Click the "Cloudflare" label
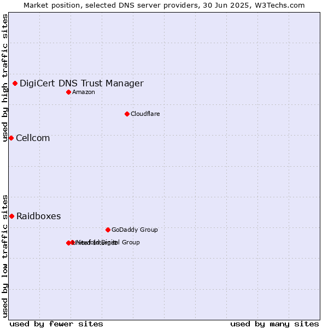The image size is (328, 328). (x=145, y=114)
